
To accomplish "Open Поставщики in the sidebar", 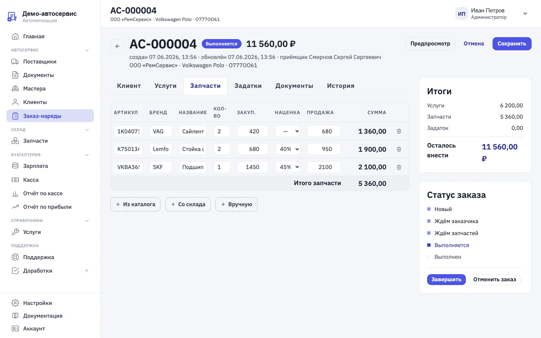I will click(x=50, y=62).
